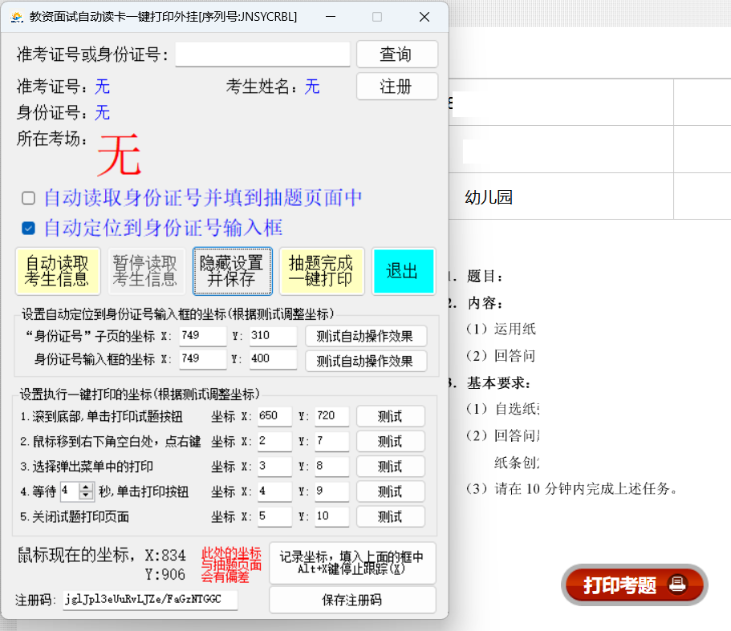Click the 保存注册码 button

pos(352,600)
